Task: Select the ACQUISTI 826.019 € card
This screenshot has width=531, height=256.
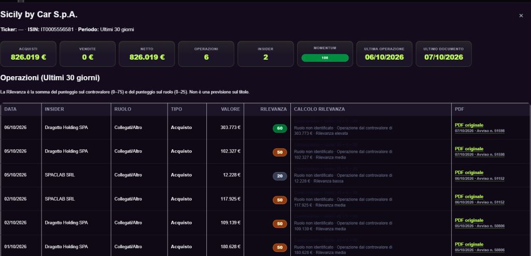Action: [x=28, y=54]
